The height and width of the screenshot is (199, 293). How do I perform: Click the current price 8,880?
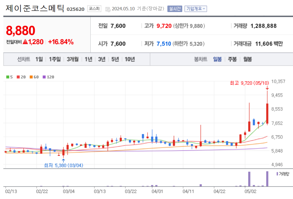click(21, 31)
